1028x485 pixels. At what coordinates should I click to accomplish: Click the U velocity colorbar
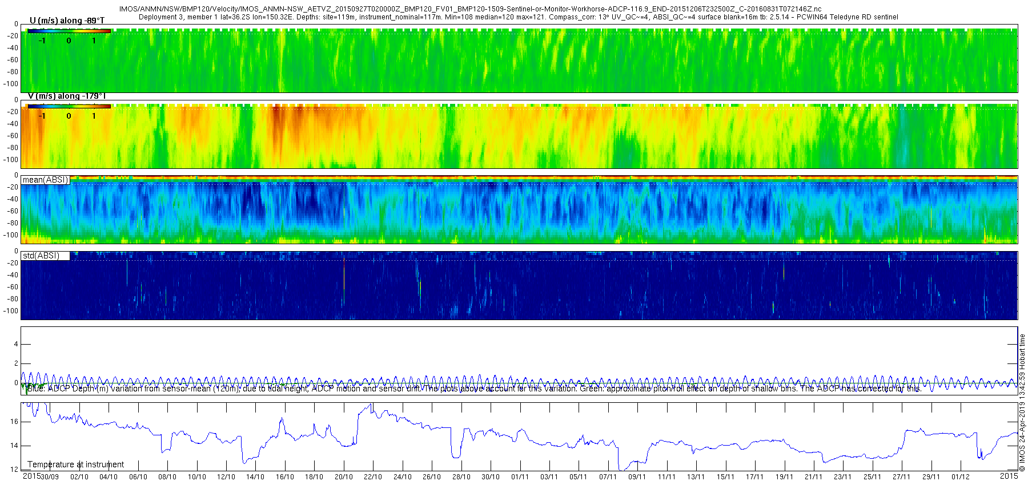tap(69, 31)
